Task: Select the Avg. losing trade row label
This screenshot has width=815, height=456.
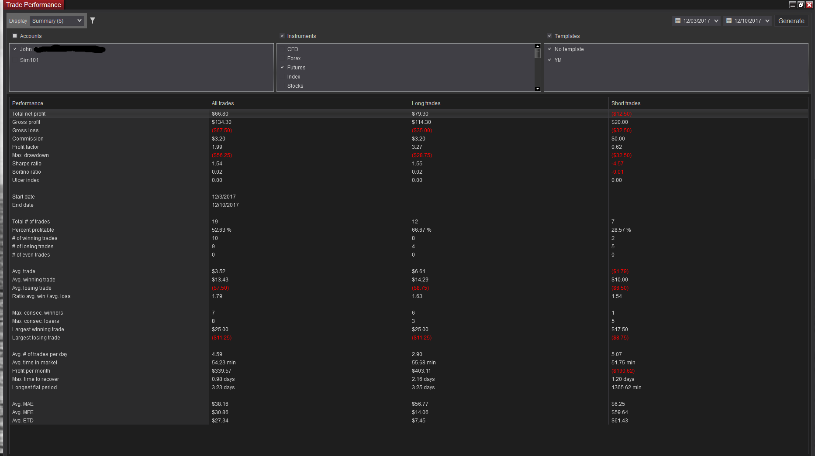Action: click(32, 288)
